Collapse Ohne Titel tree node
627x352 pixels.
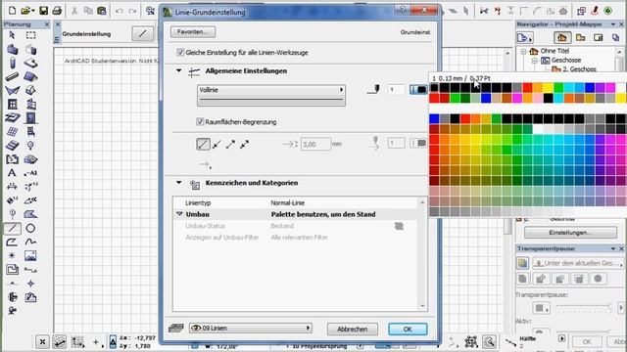point(523,52)
